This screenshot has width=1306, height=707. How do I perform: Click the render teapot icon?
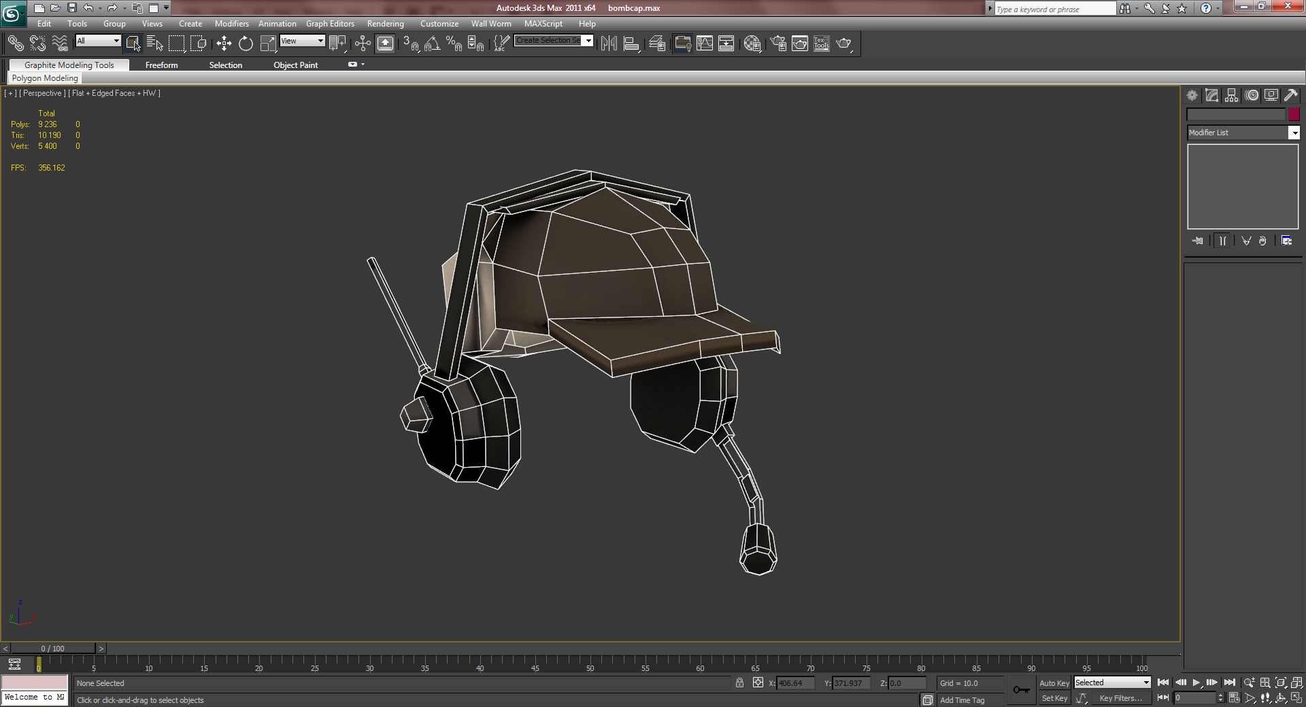click(843, 44)
